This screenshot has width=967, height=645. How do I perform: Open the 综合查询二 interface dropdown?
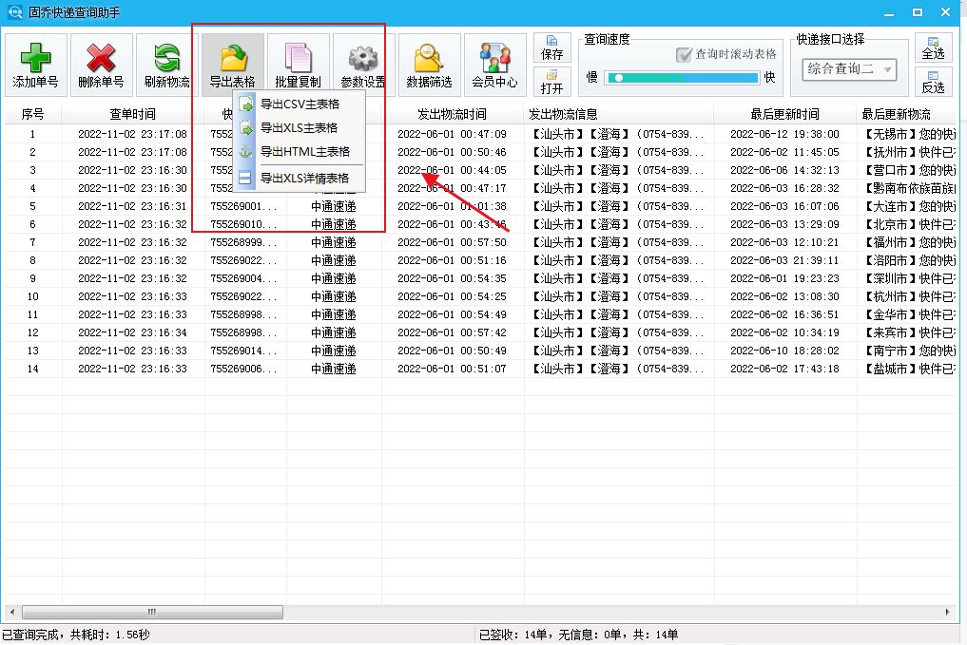[x=850, y=69]
